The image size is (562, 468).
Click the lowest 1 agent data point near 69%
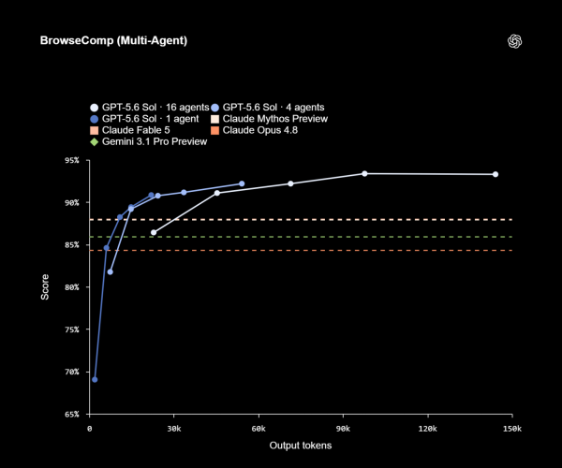click(x=95, y=380)
